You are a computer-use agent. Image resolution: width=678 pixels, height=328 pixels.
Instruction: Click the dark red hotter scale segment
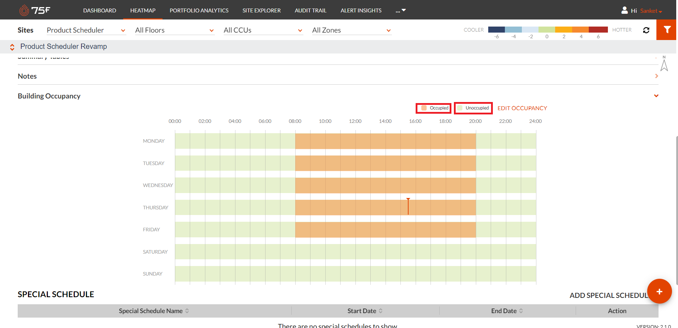598,30
